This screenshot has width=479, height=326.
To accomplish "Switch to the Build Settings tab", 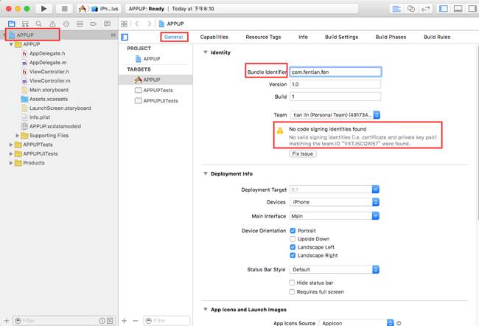I will (x=341, y=37).
